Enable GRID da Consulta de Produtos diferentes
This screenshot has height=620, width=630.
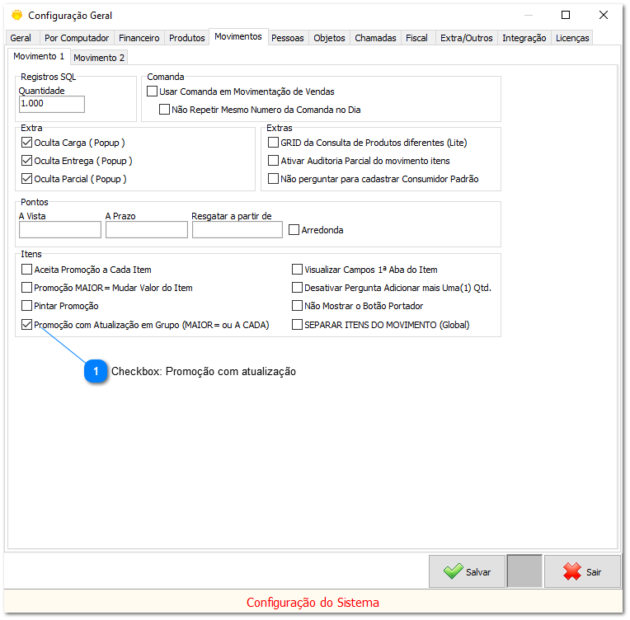pyautogui.click(x=273, y=143)
